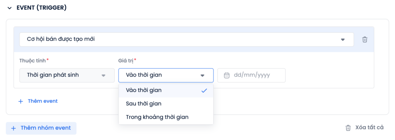Click the 'Thêm event' link

(42, 101)
